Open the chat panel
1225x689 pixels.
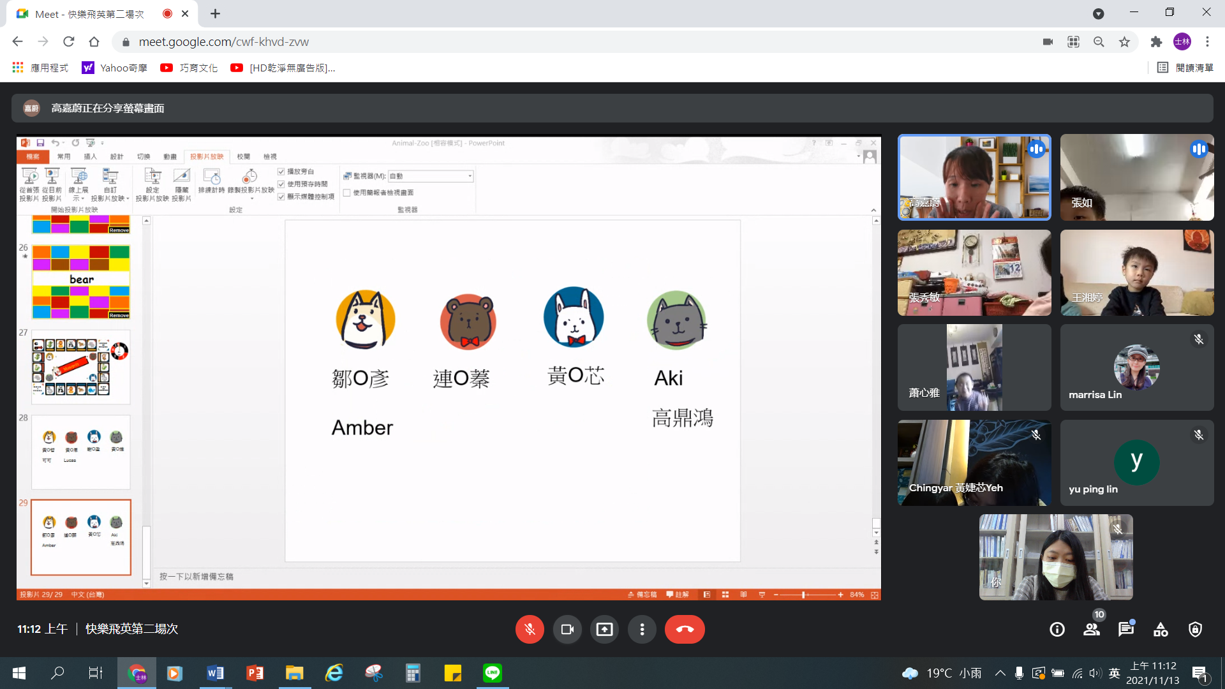(x=1126, y=630)
